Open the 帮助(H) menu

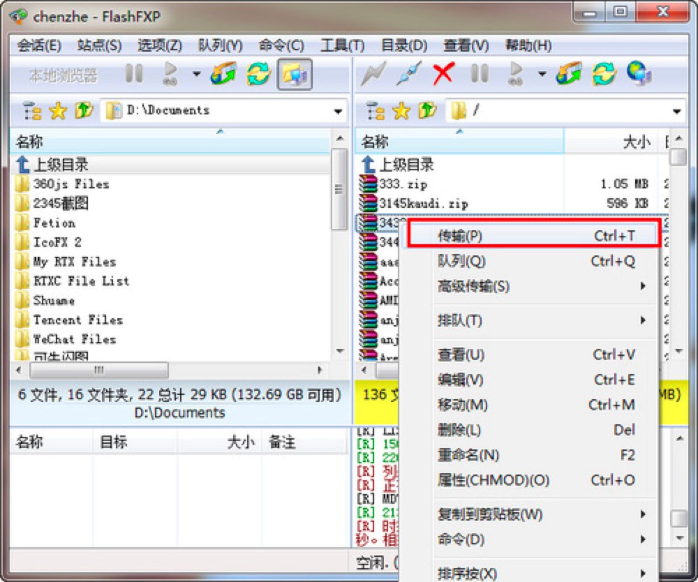coord(528,45)
